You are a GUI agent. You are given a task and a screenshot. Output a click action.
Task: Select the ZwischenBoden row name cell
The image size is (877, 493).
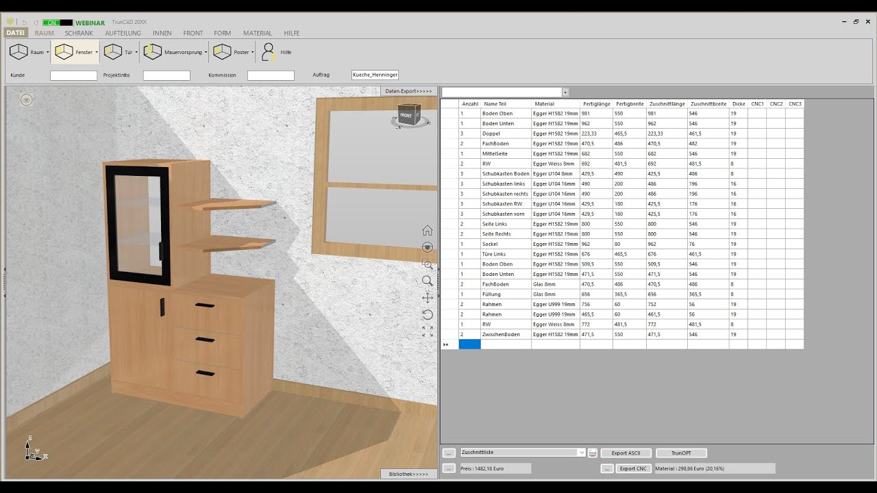(506, 334)
